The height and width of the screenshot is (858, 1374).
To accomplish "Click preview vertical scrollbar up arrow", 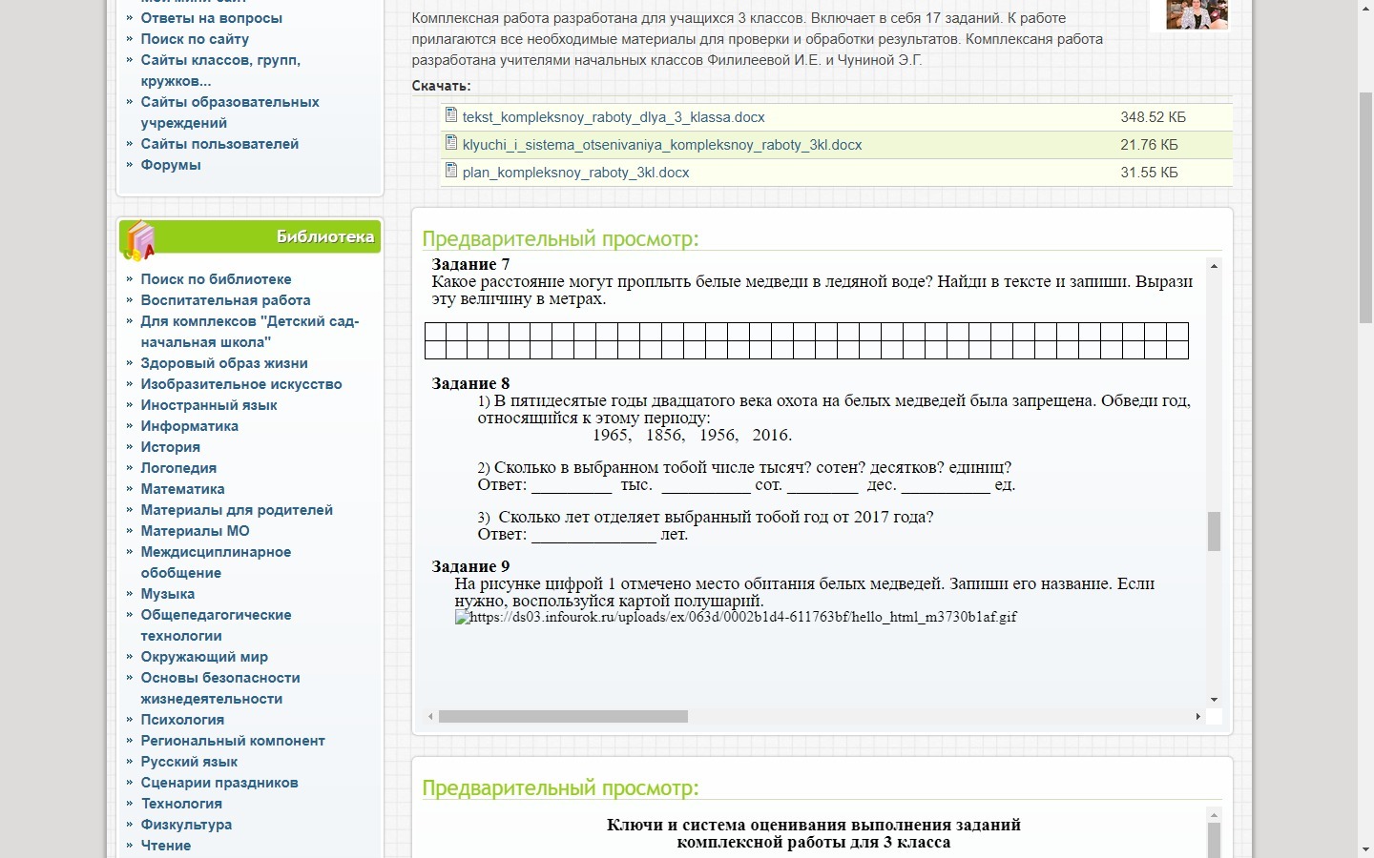I will point(1214,266).
